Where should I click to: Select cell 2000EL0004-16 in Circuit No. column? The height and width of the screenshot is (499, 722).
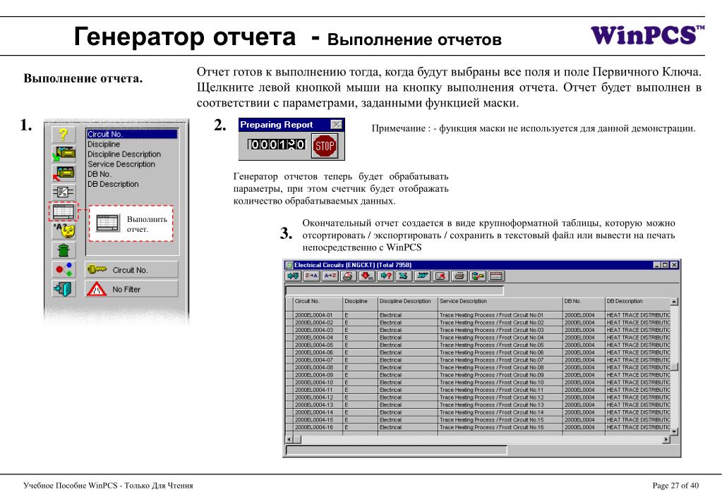pos(318,427)
